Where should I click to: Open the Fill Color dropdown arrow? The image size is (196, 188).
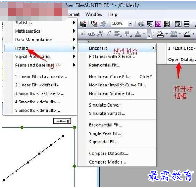(167, 34)
